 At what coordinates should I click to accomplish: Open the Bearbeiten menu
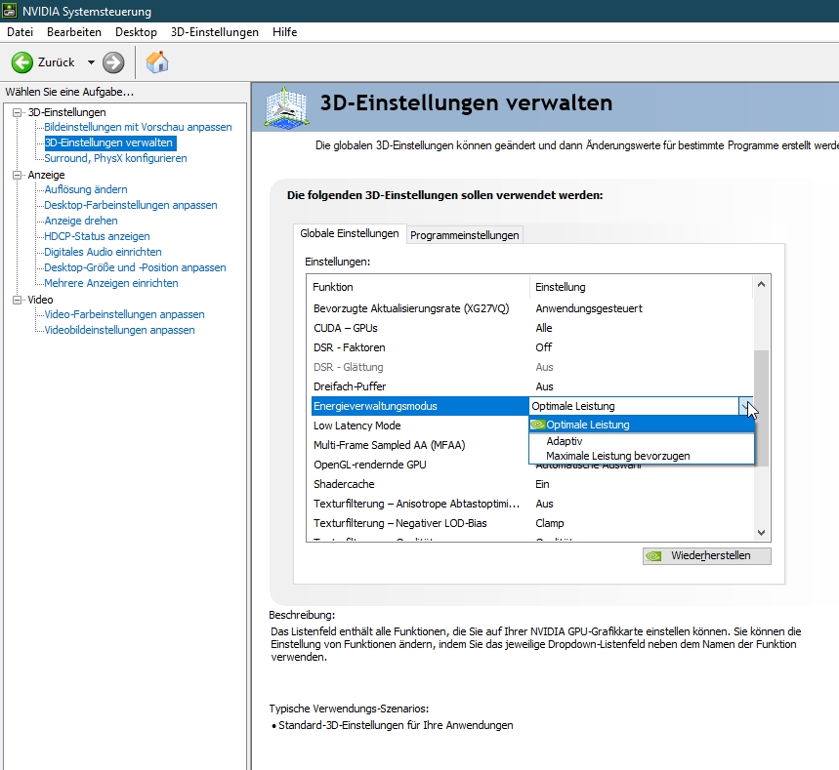pyautogui.click(x=74, y=32)
